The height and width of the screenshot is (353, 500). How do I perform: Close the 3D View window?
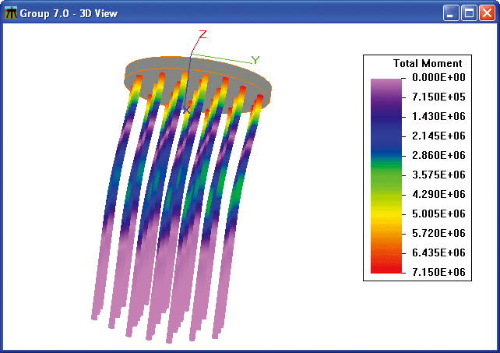488,13
